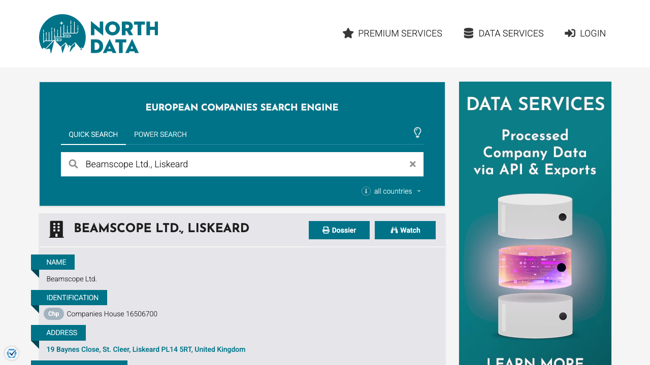Click the info icon next to all countries
650x365 pixels.
(x=366, y=191)
